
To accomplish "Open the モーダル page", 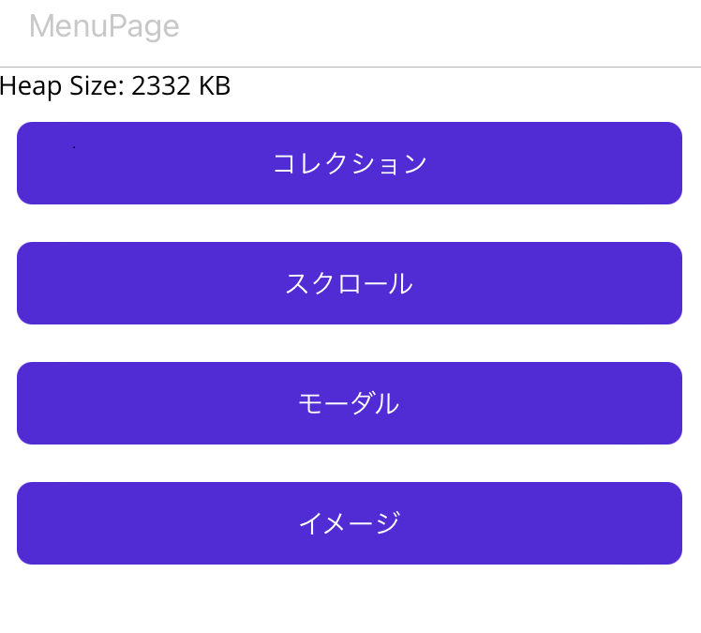I will [350, 403].
